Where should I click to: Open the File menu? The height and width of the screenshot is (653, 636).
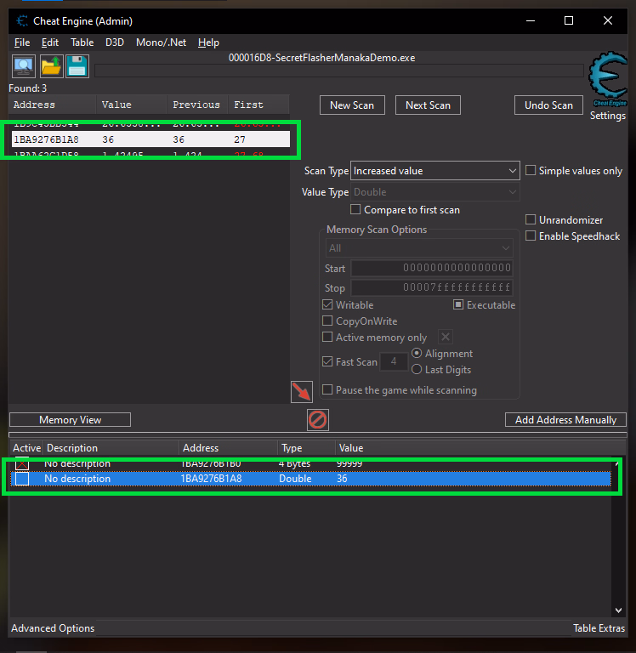(22, 43)
